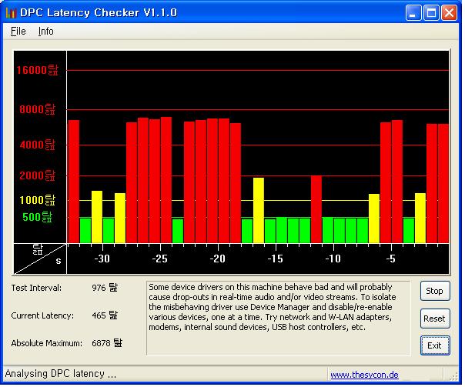Click the green 500 axis label
This screenshot has width=465, height=387.
point(38,217)
